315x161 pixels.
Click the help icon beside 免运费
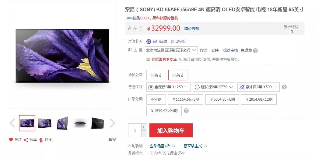coord(255,51)
